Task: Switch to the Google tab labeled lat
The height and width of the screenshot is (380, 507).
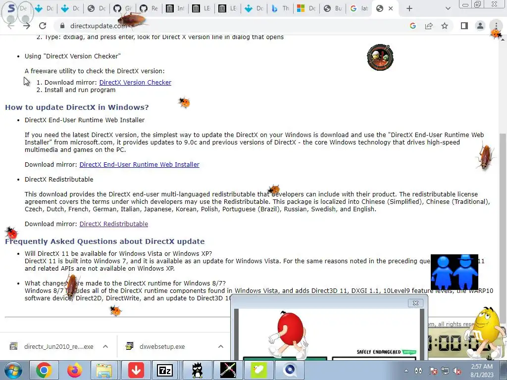Action: [x=358, y=8]
